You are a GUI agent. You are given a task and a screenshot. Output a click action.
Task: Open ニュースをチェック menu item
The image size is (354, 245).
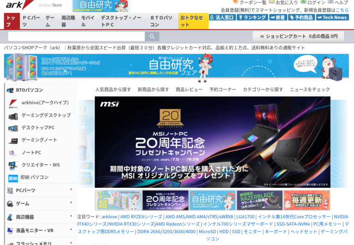(x=310, y=89)
